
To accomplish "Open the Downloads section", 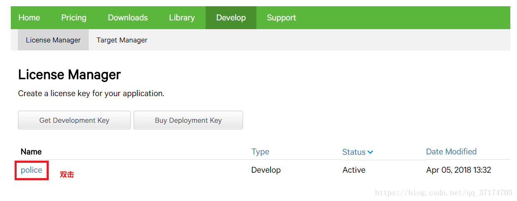I will pos(128,17).
